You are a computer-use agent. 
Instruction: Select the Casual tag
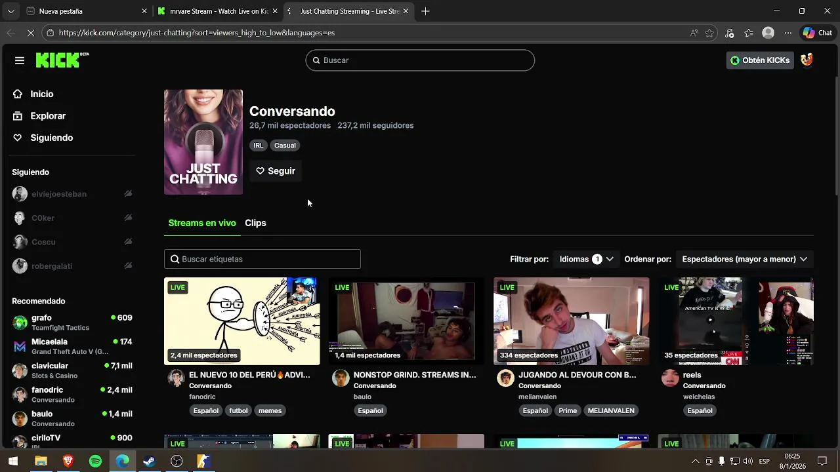click(x=285, y=146)
